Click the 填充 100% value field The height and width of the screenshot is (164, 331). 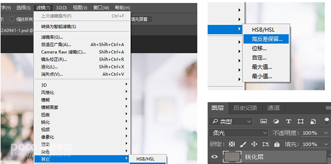click(310, 145)
